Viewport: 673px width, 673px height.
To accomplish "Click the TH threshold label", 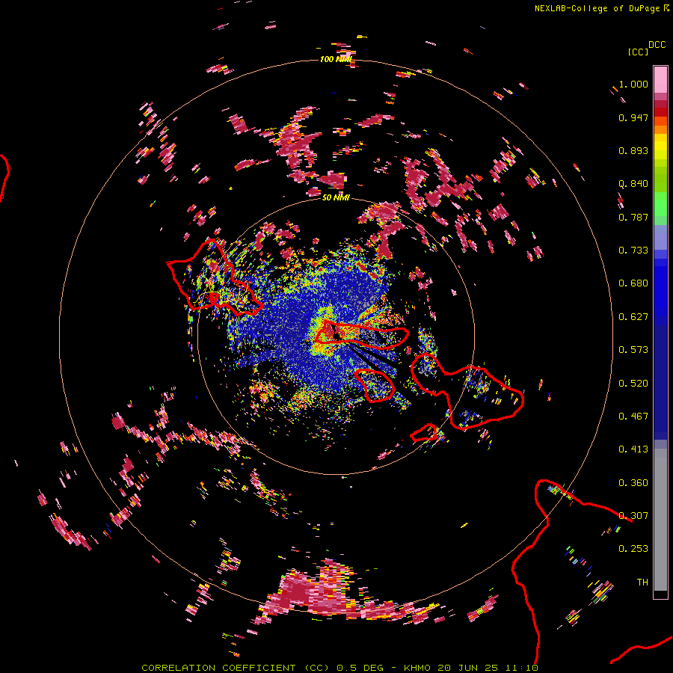I will point(642,583).
